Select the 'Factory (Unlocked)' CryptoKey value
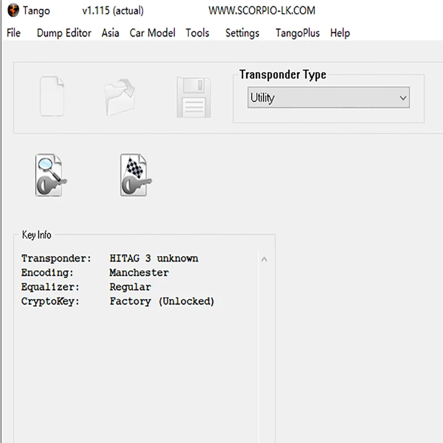Viewport: 443px width, 443px height. coord(162,301)
